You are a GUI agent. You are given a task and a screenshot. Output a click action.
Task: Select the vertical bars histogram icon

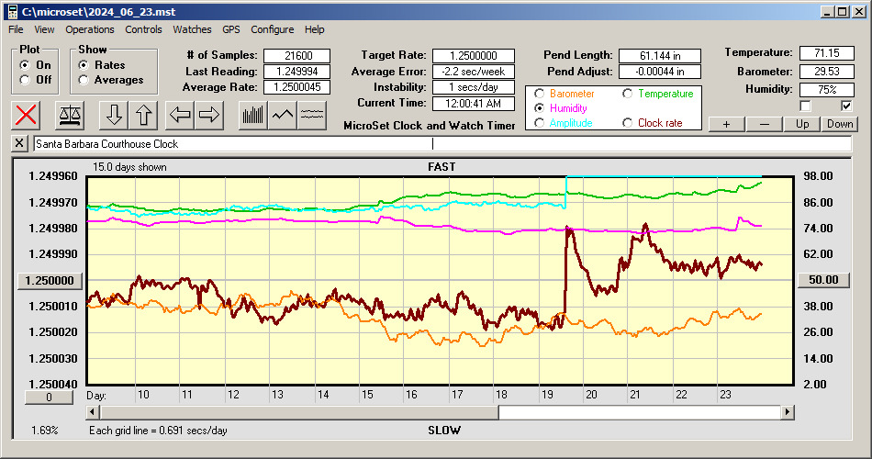(252, 115)
